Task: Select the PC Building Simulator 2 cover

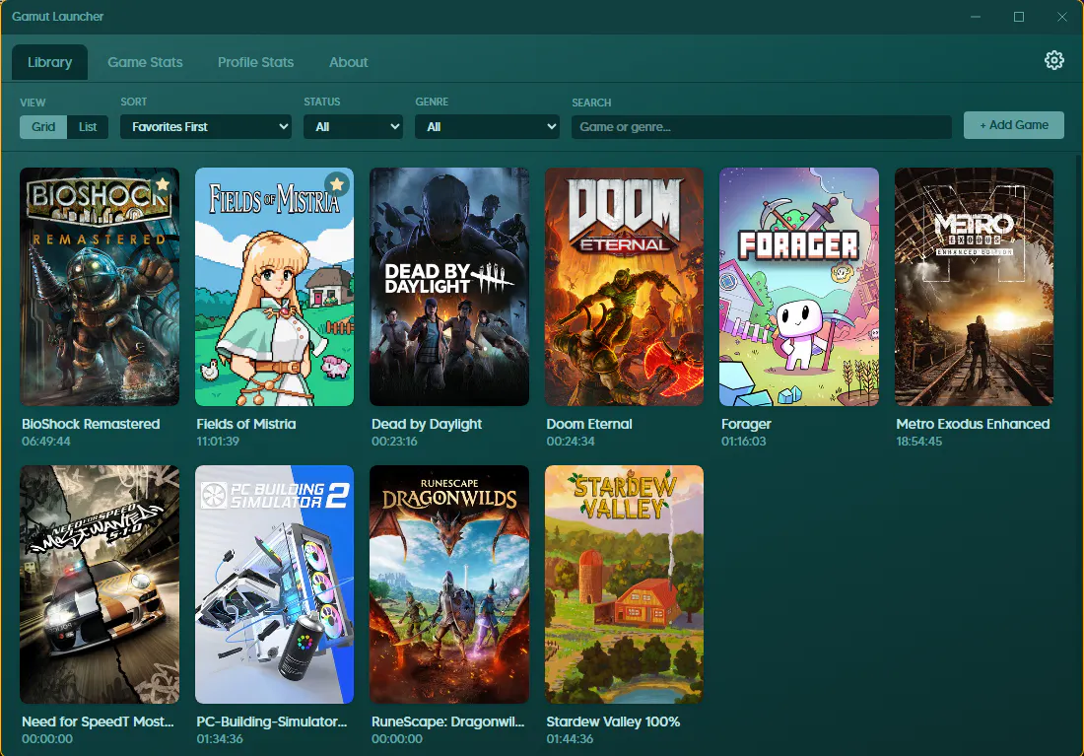Action: [x=275, y=584]
